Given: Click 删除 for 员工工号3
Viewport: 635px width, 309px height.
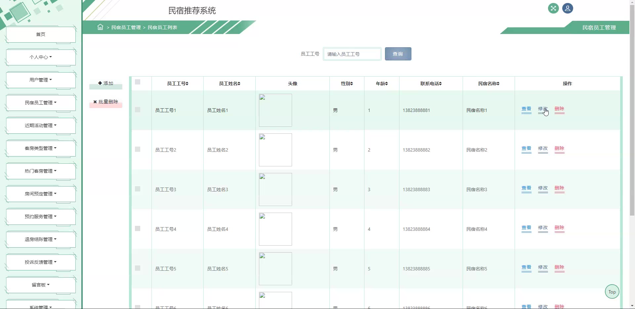Looking at the screenshot, I should tap(559, 189).
